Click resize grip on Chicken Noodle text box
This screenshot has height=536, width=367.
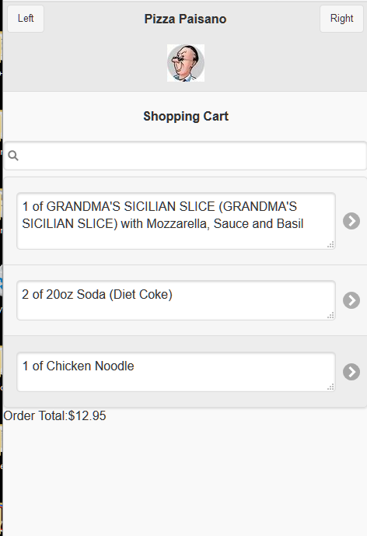click(330, 387)
